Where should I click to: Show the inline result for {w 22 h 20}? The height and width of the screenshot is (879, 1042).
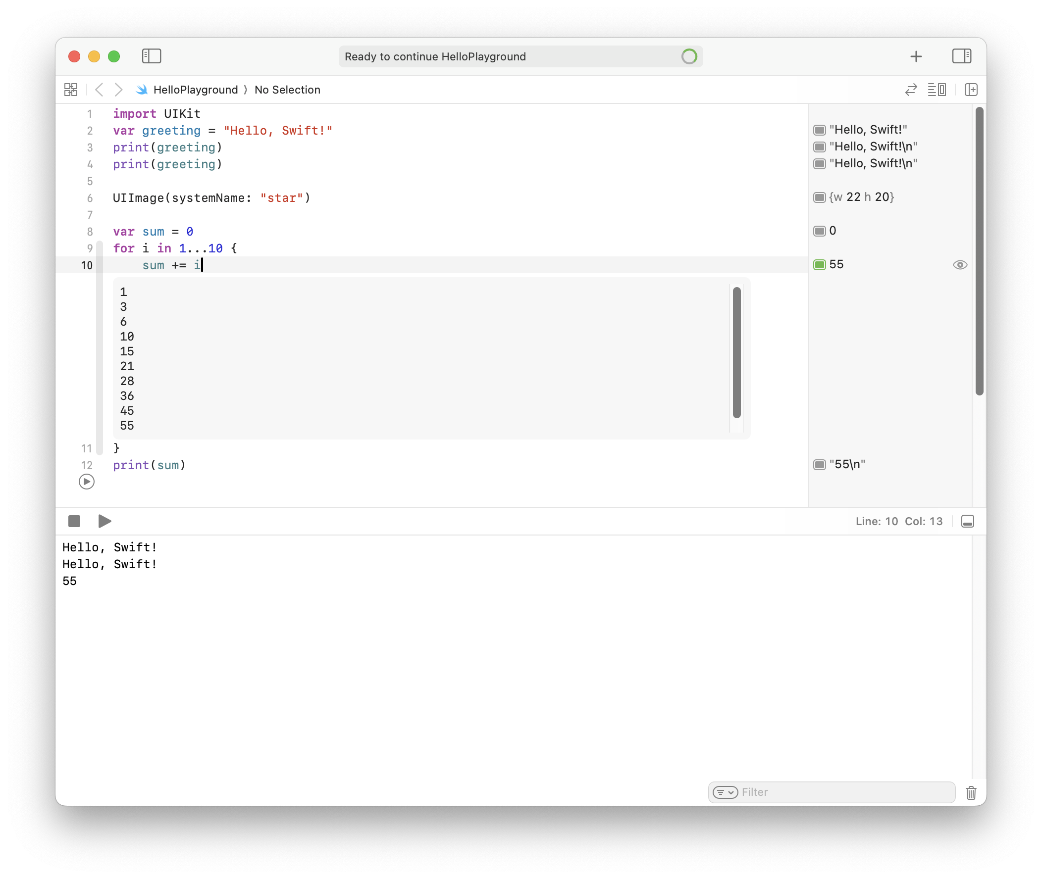(819, 197)
